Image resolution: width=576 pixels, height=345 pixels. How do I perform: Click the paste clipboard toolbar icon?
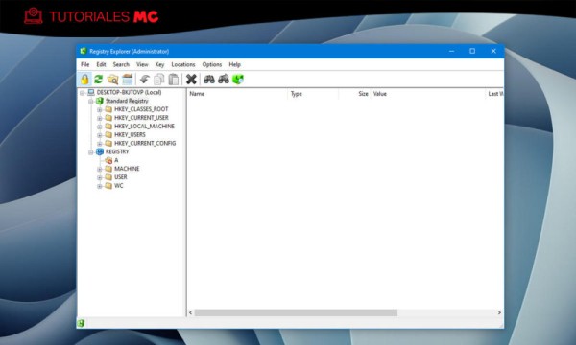[x=174, y=80]
